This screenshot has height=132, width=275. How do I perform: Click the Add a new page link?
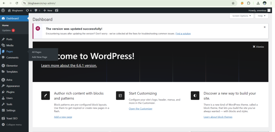tap(63, 117)
